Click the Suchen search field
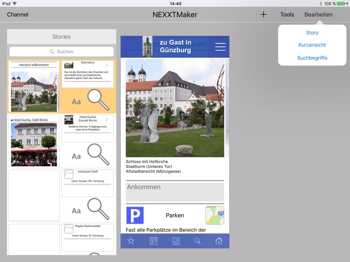The width and height of the screenshot is (350, 262). tap(62, 51)
